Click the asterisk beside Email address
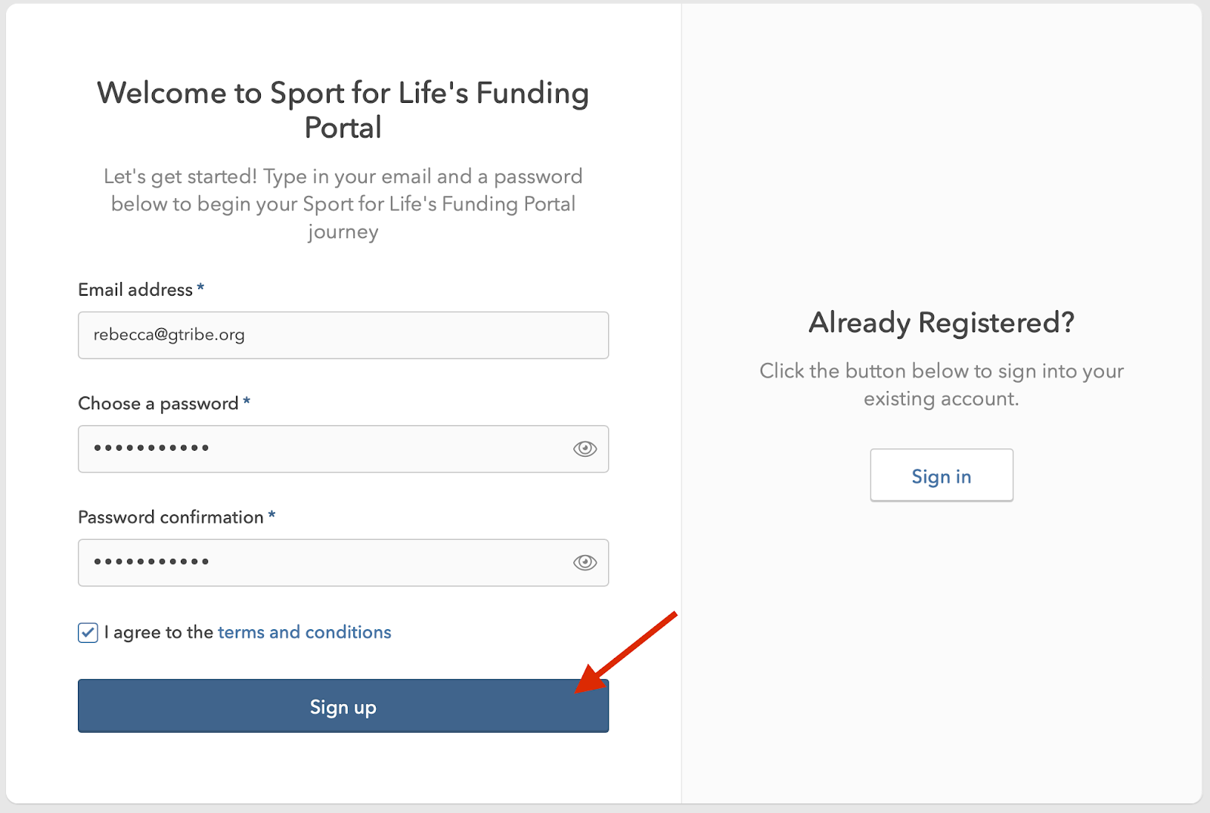1210x813 pixels. click(200, 288)
